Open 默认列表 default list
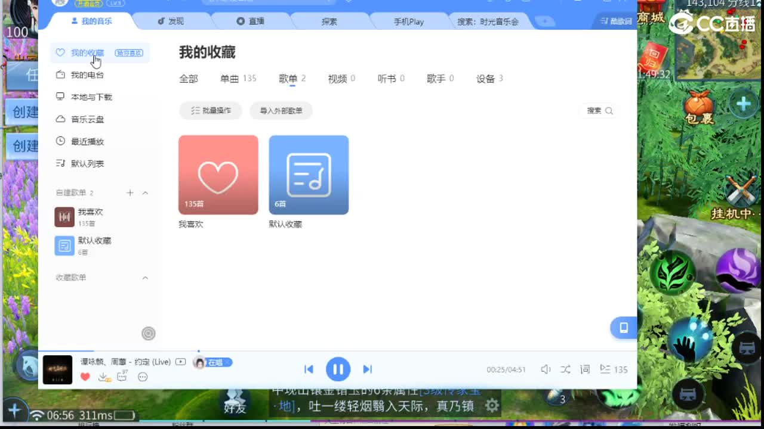Viewport: 764px width, 429px height. 87,163
